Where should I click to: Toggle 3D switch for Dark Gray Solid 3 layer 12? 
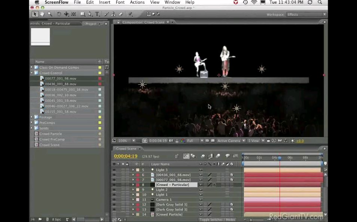pyautogui.click(x=231, y=204)
